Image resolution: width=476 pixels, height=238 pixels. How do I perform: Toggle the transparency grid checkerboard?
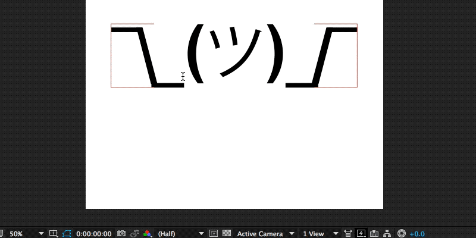(227, 233)
